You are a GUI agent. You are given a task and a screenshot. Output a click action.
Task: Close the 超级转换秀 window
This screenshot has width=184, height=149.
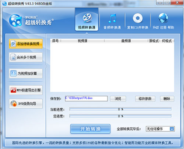[177, 3]
